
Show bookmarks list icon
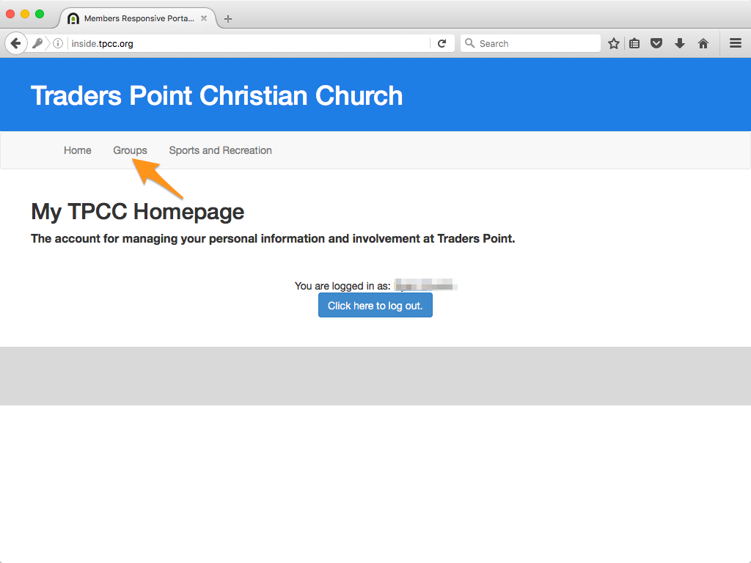634,43
